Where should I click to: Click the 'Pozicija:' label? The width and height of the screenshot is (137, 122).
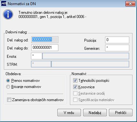[90, 40]
